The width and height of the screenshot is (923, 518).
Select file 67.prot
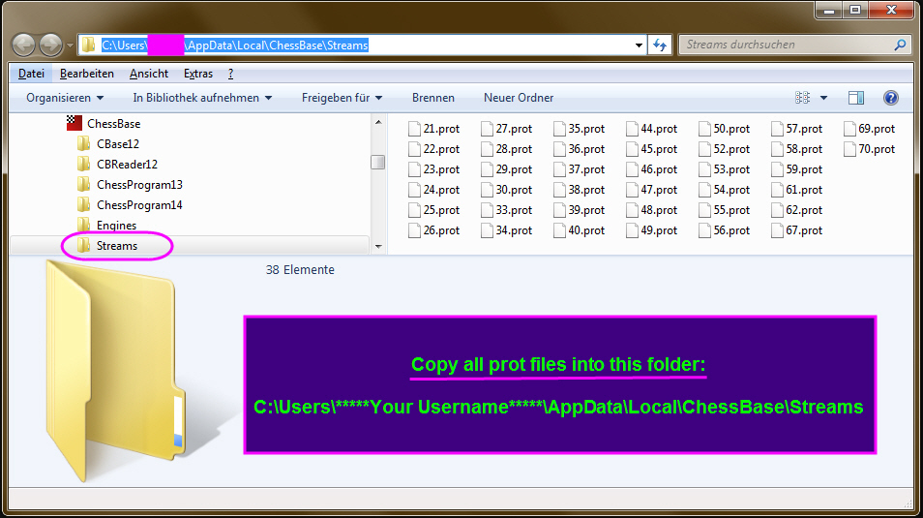(x=797, y=230)
